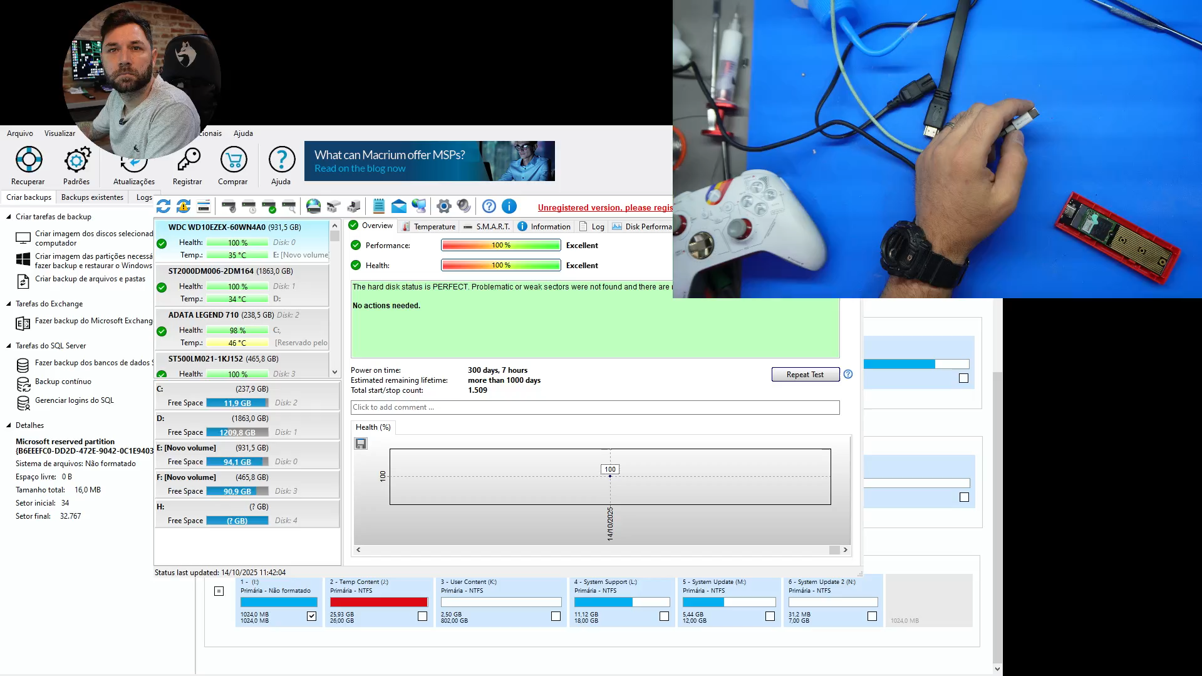Click the blue help question icon in toolbar

point(489,206)
